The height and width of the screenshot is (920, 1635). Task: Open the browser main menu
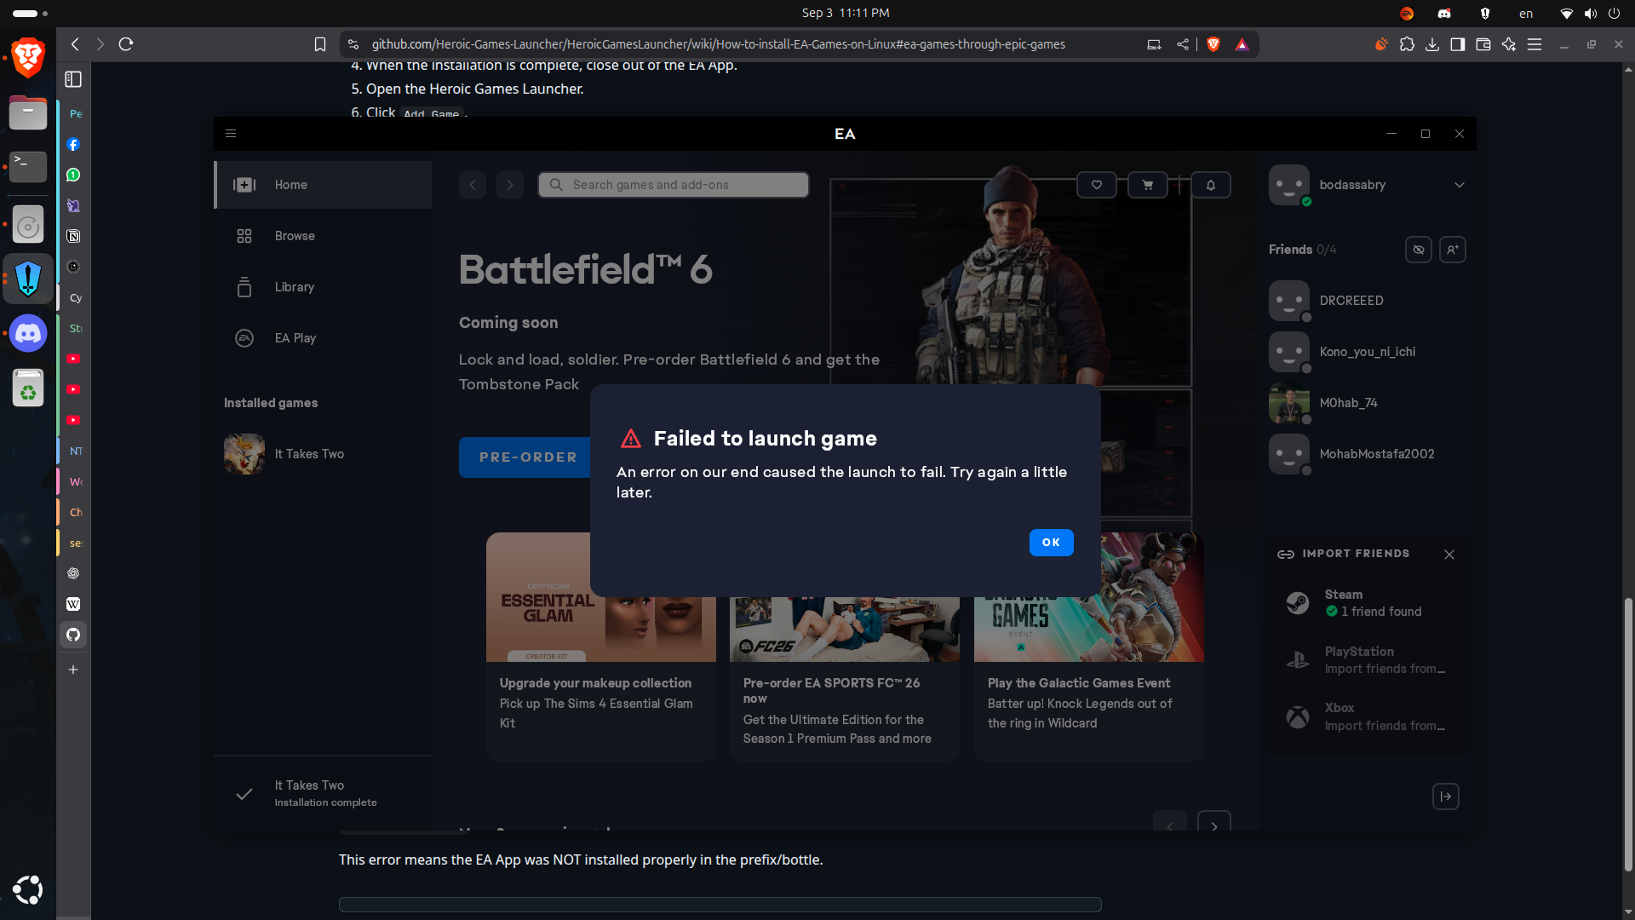pos(1535,44)
